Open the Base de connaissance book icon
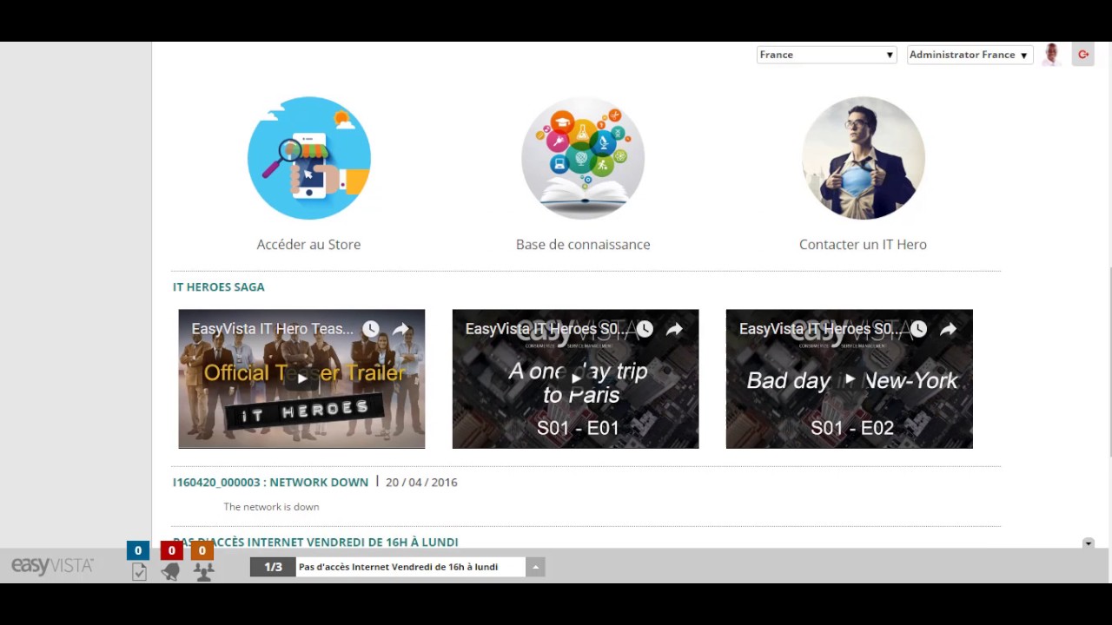This screenshot has height=625, width=1112. [x=583, y=158]
